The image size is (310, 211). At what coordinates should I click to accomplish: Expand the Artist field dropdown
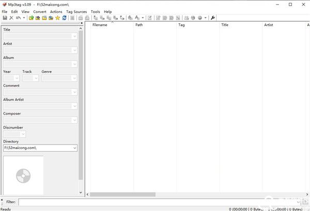74,50
